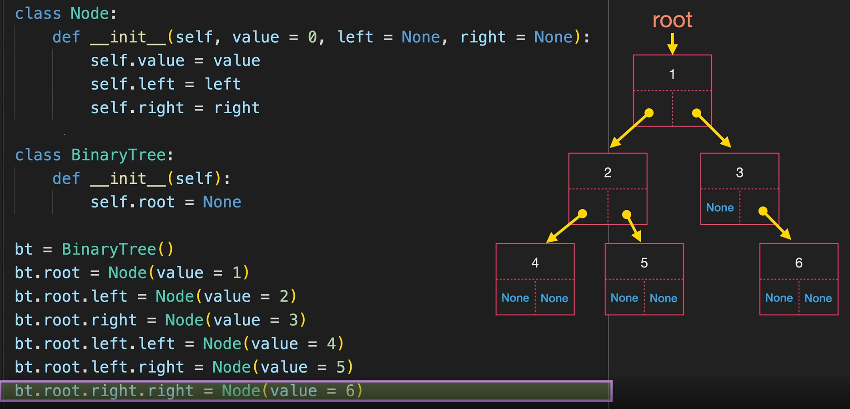Click tree node value 3
Image resolution: width=850 pixels, height=409 pixels.
coord(739,172)
